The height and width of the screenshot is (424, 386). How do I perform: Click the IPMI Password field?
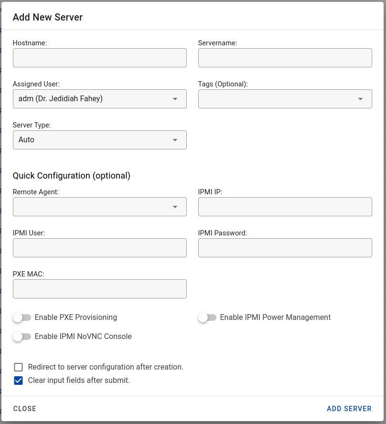(x=285, y=248)
